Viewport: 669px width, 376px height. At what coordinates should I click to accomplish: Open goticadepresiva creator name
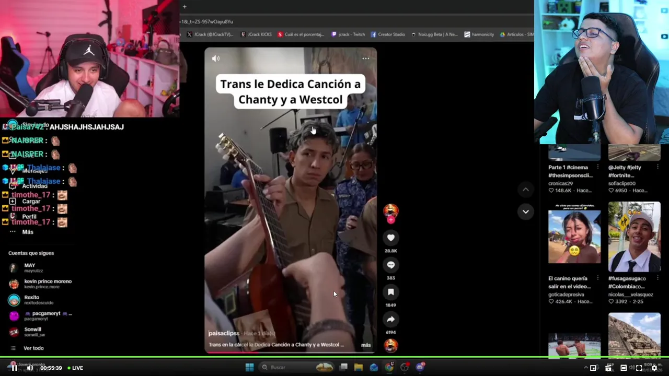tap(566, 295)
